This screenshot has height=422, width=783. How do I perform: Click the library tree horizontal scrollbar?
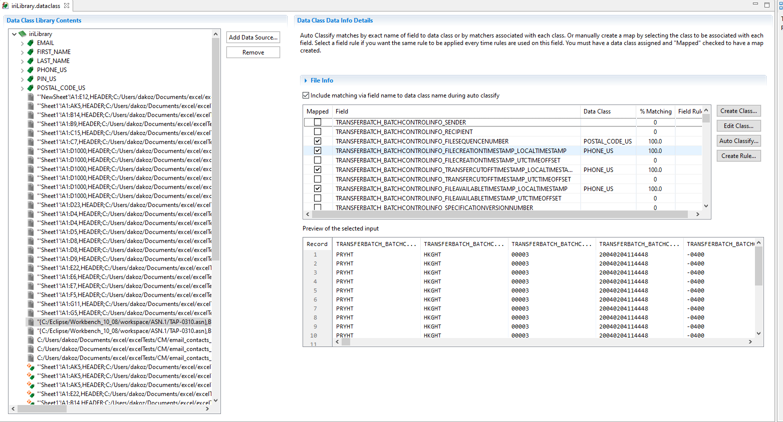click(x=42, y=409)
